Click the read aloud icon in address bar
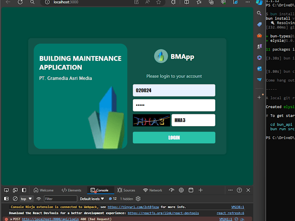The image size is (295, 221). [147, 2]
